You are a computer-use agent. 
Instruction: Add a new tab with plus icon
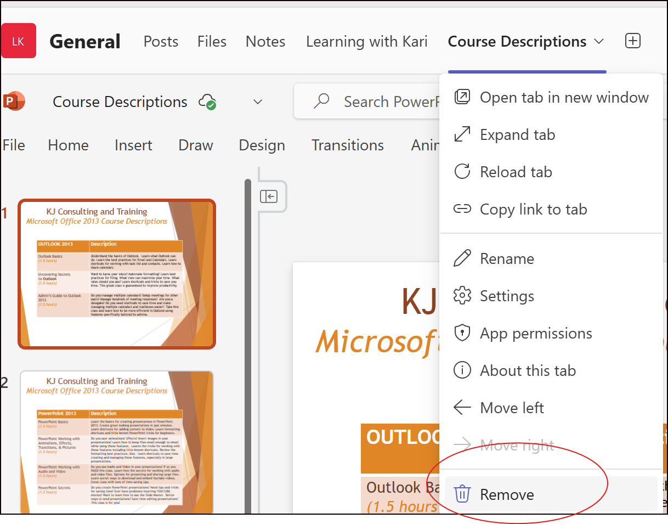(x=633, y=41)
